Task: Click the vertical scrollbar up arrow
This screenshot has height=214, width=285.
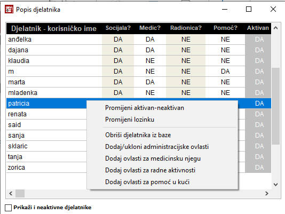Action: point(275,28)
